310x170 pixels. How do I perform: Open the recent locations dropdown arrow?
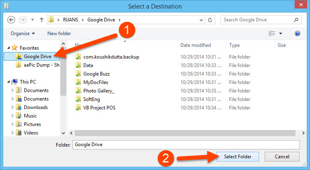coord(32,20)
